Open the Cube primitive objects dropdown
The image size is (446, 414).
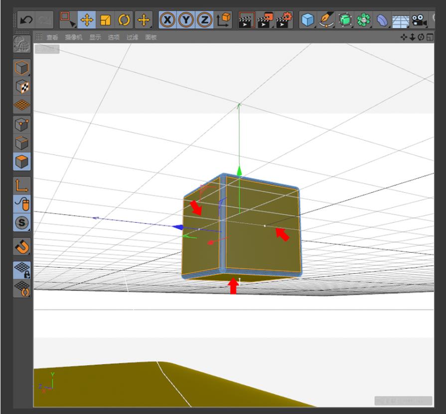(x=308, y=20)
